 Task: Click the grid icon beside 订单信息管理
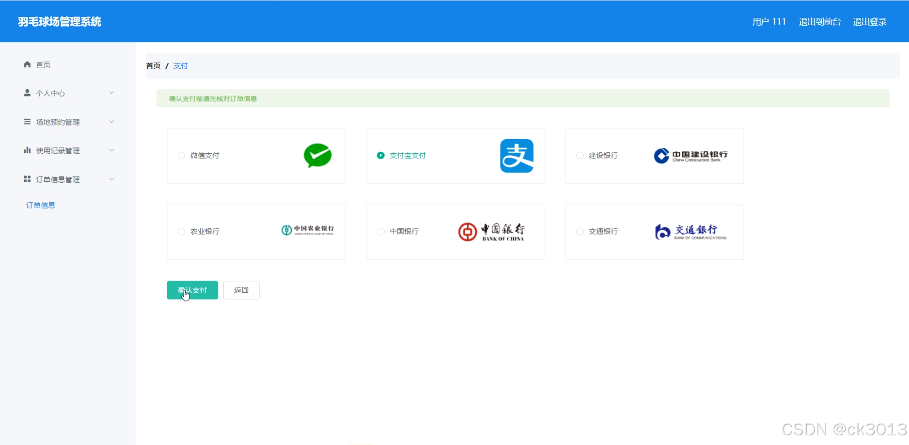27,179
